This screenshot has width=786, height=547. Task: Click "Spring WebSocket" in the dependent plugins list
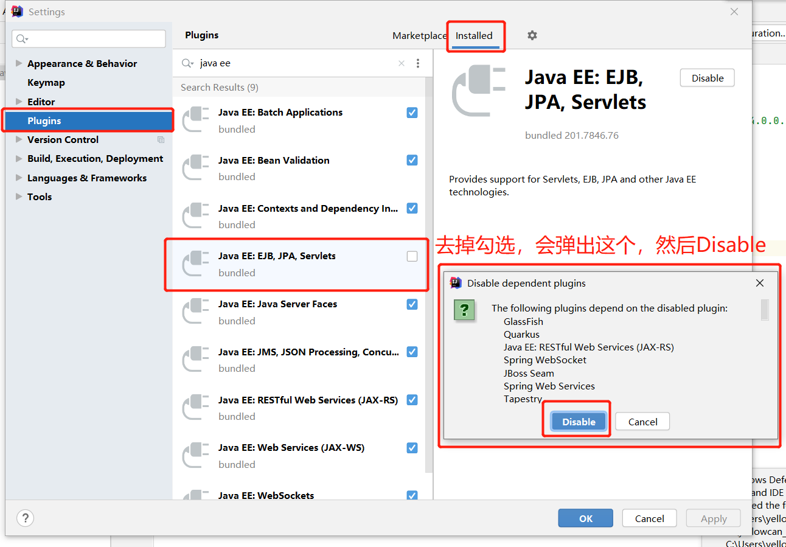click(545, 360)
